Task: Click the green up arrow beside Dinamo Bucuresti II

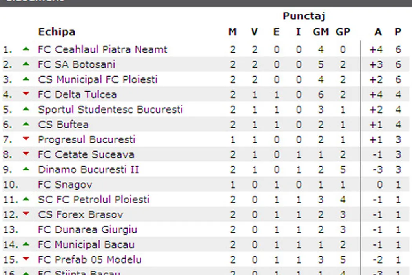Action: pos(26,169)
